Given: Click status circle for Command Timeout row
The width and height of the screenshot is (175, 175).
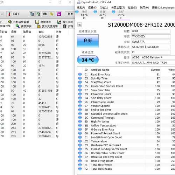Looking at the screenshot, I should [80, 118].
